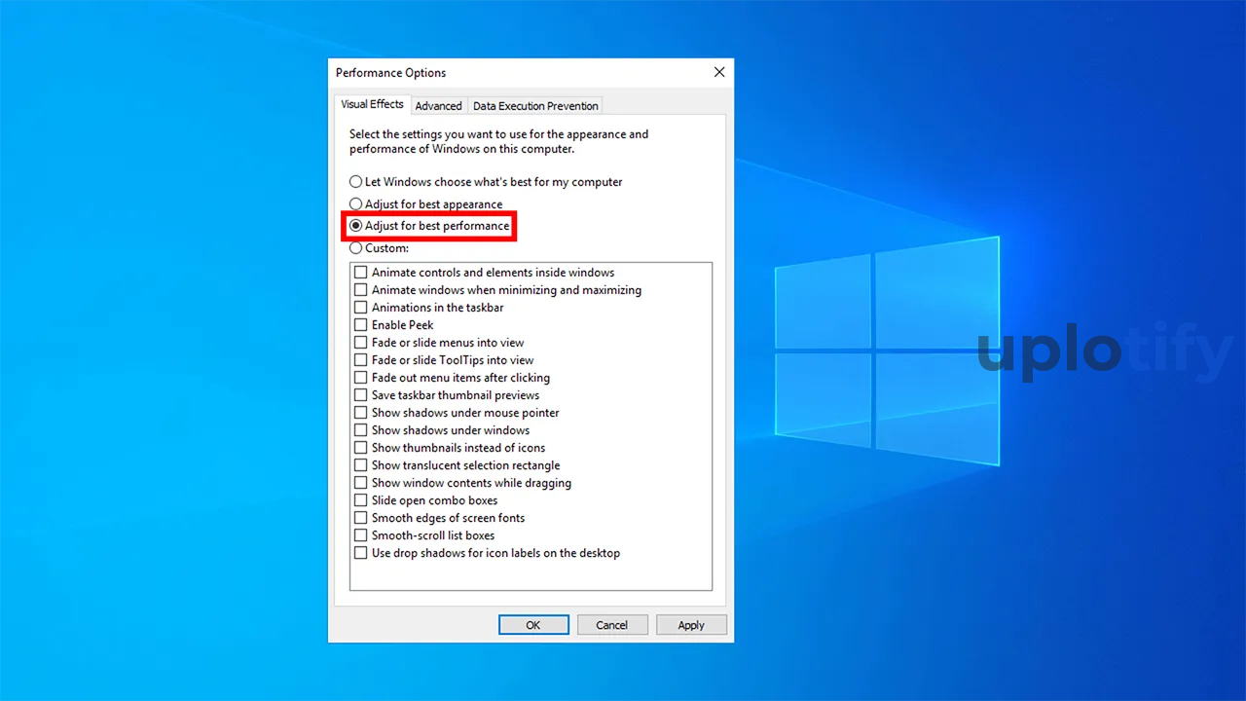Check 'Save taskbar thumbnail previews'
Screen dimensions: 1246x701
tap(361, 395)
